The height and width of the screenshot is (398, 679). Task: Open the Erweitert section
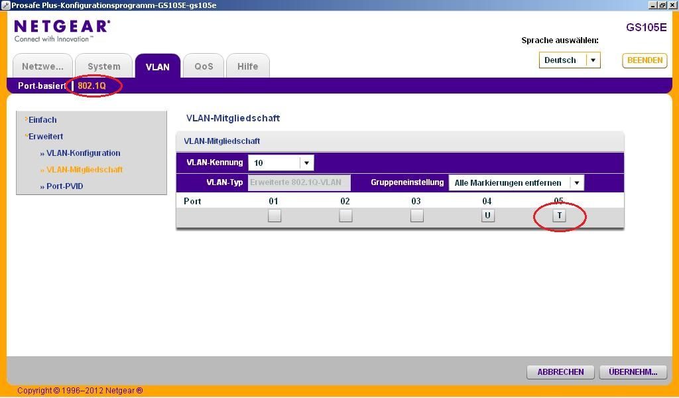(46, 137)
